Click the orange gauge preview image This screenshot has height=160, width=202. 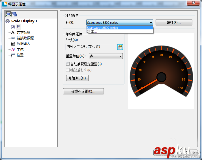(161, 71)
